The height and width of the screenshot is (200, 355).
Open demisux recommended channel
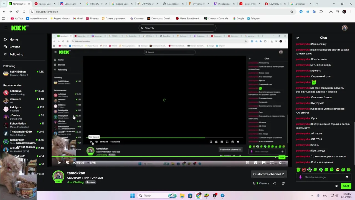24,101
